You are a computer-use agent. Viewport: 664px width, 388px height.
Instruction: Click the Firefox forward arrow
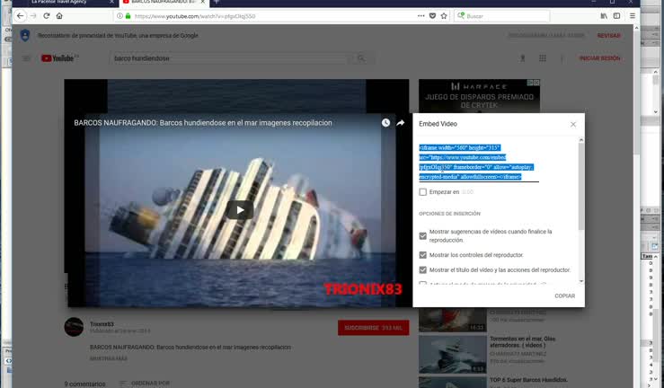tap(33, 15)
